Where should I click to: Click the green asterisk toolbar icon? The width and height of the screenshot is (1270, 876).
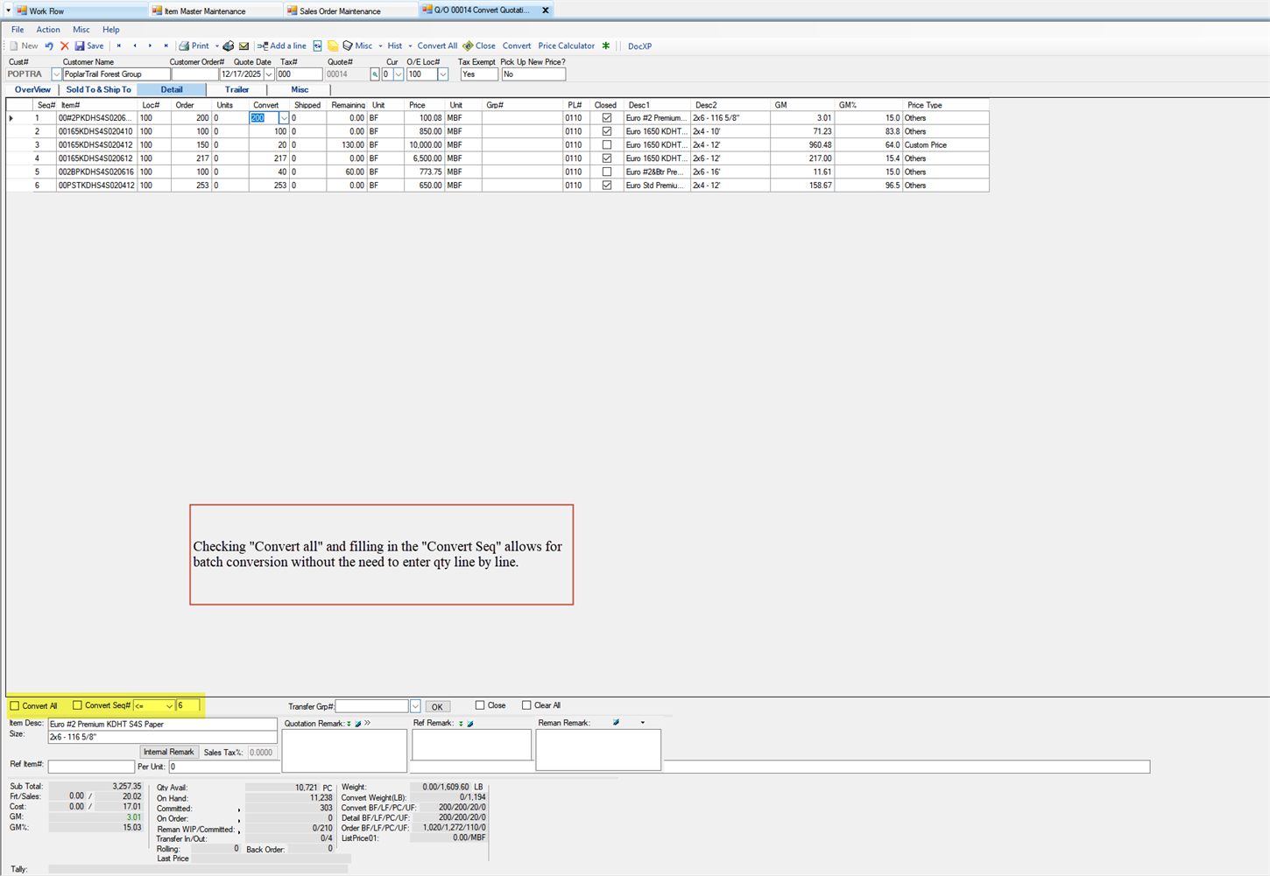click(x=607, y=46)
